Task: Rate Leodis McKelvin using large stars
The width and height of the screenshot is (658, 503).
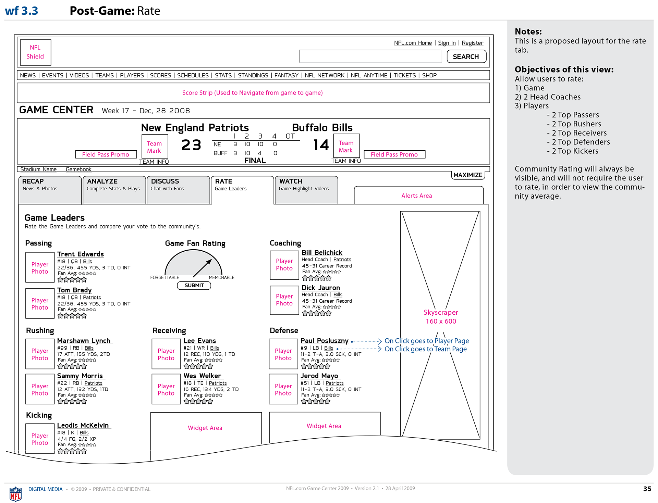Action: click(72, 451)
